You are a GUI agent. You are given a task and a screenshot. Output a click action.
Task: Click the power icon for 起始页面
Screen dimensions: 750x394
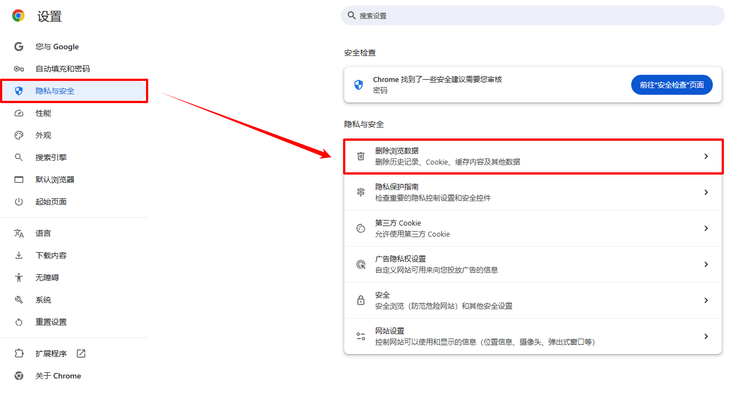pos(19,202)
